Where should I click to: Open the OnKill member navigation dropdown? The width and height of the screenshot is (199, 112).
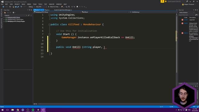153,12
